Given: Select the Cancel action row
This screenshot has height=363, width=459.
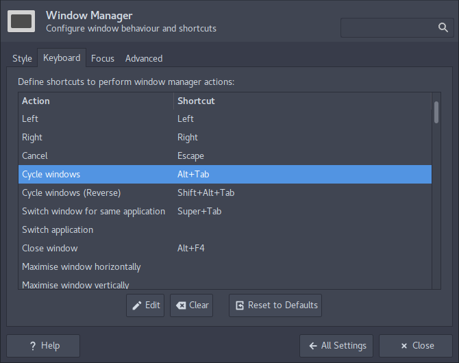Looking at the screenshot, I should 225,155.
